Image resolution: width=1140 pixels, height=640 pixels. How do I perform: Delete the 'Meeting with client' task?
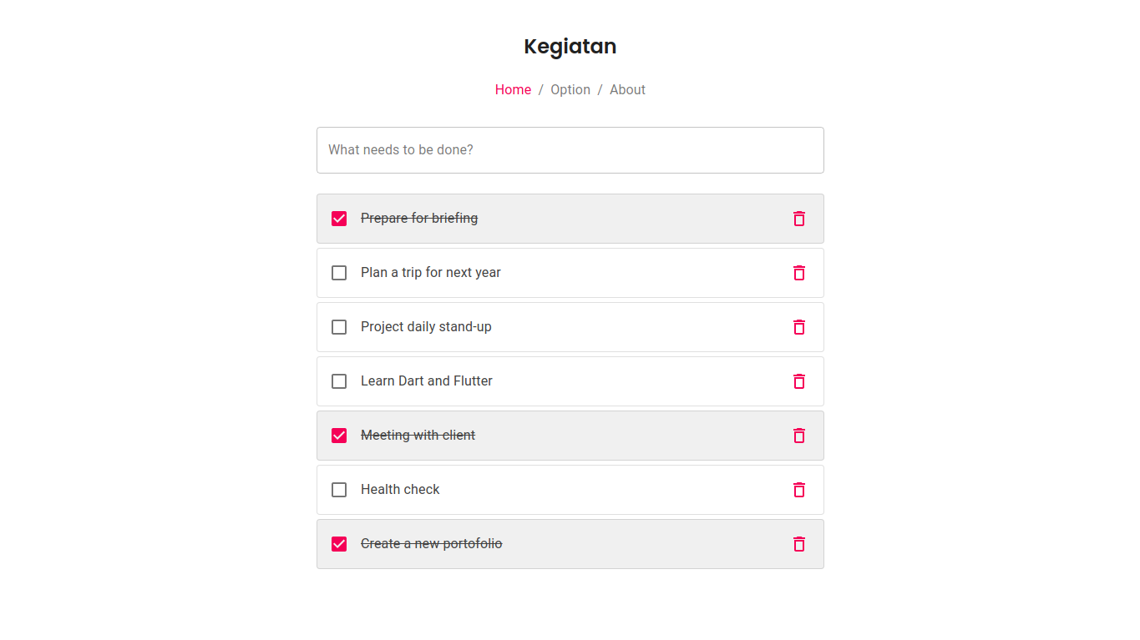coord(799,436)
